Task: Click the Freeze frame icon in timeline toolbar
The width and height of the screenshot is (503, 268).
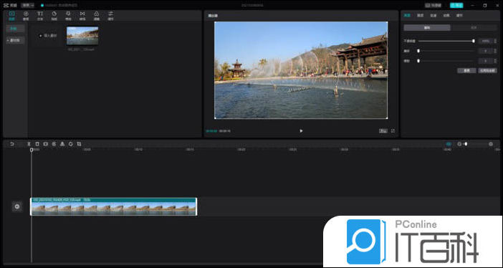Action: coord(46,144)
